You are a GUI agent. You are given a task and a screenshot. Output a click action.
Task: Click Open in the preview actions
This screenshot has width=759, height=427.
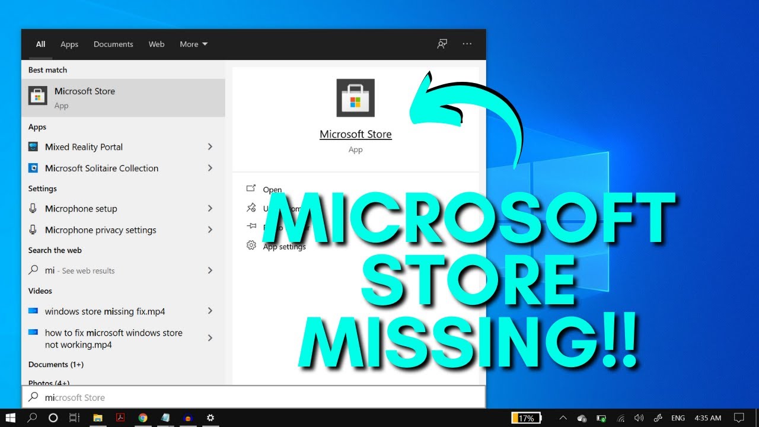point(272,190)
